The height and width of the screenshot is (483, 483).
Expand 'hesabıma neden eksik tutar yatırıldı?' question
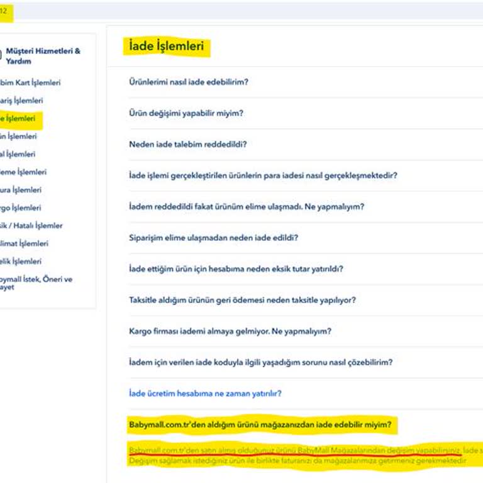click(x=236, y=269)
